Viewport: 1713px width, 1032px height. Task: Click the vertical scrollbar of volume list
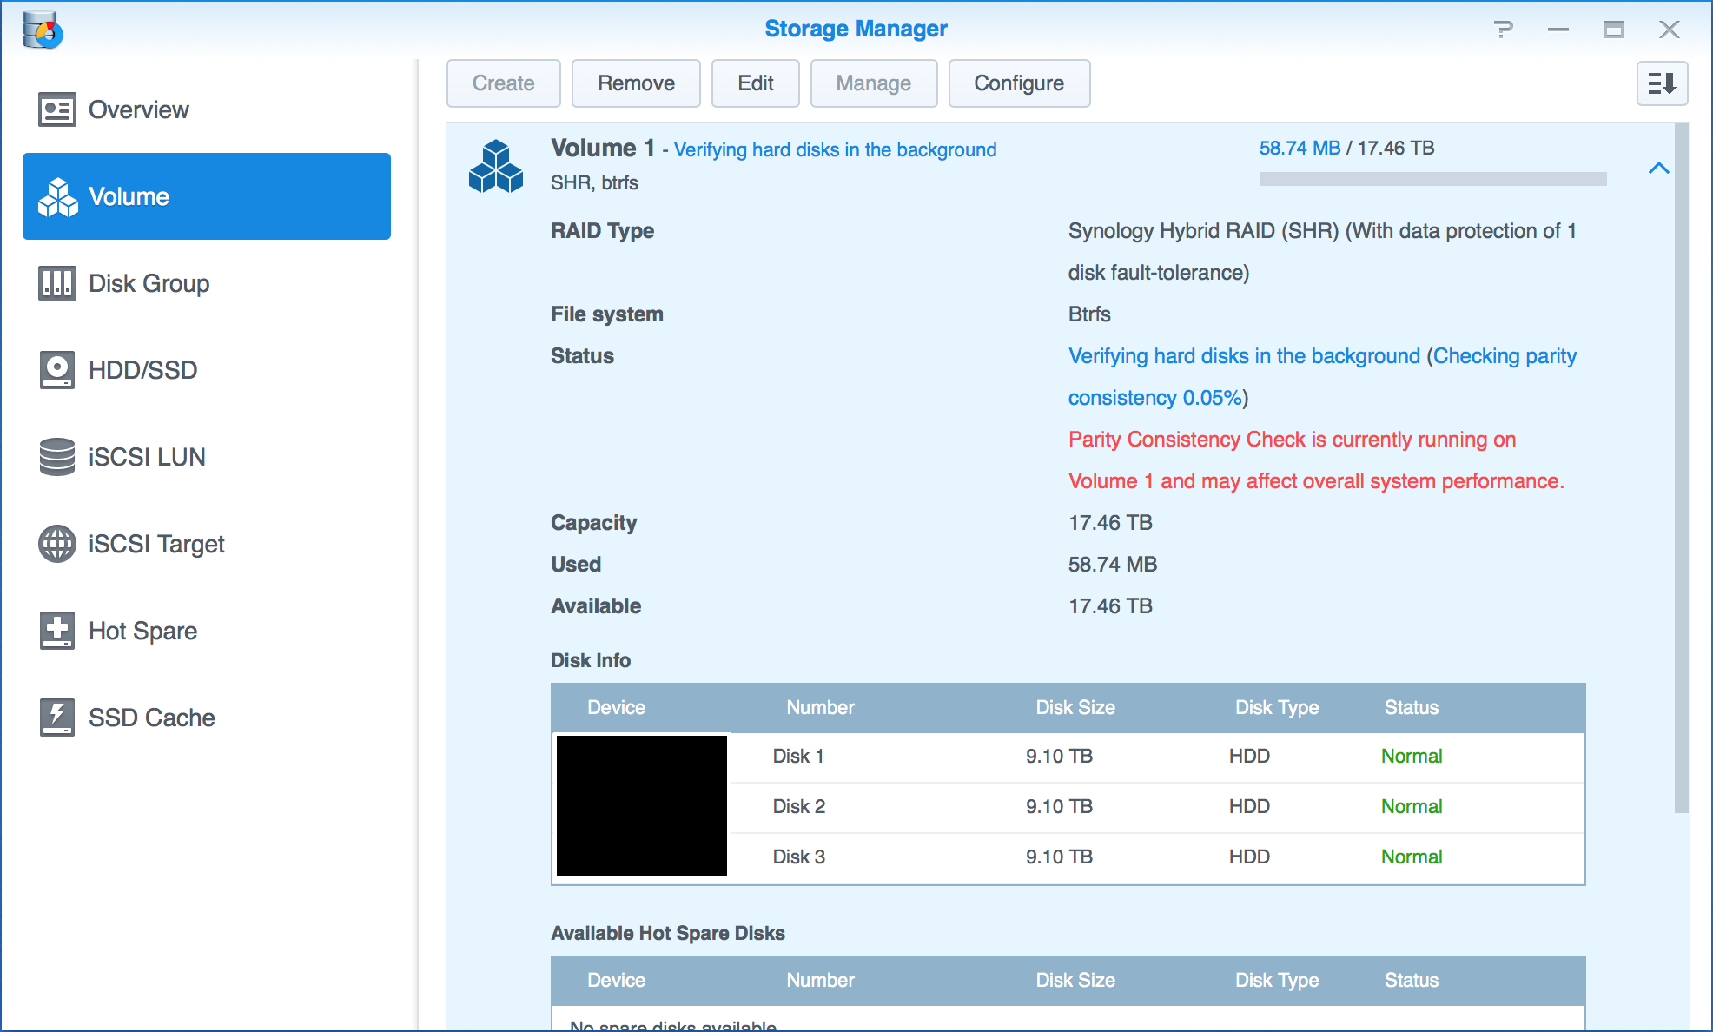coord(1682,469)
